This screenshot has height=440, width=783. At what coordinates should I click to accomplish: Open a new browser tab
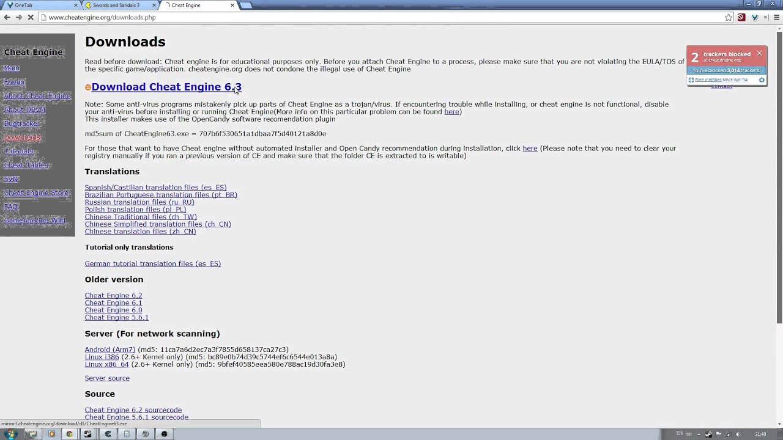coord(245,5)
